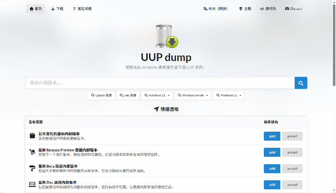The width and height of the screenshot is (336, 193).
Task: Click the 公开发布的最新内部版本 title
Action: (59, 134)
